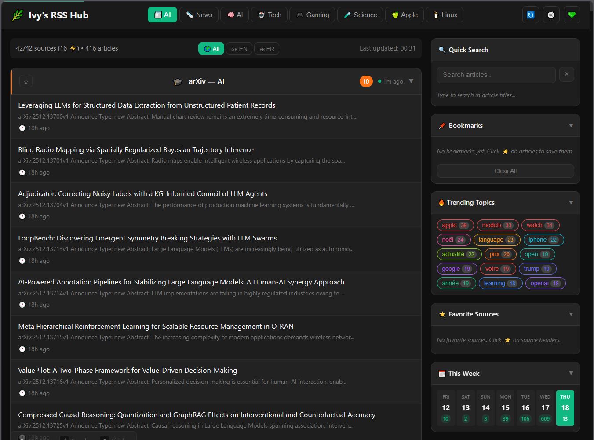Select the actualité trending topic tag

coord(459,254)
